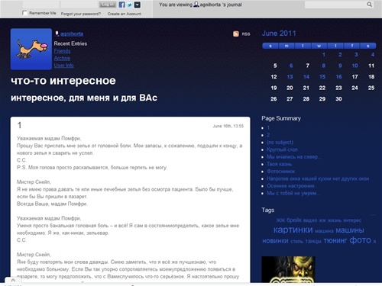Select Recent Entries navigation item
Viewport: 382px width, 286px height.
tap(70, 43)
